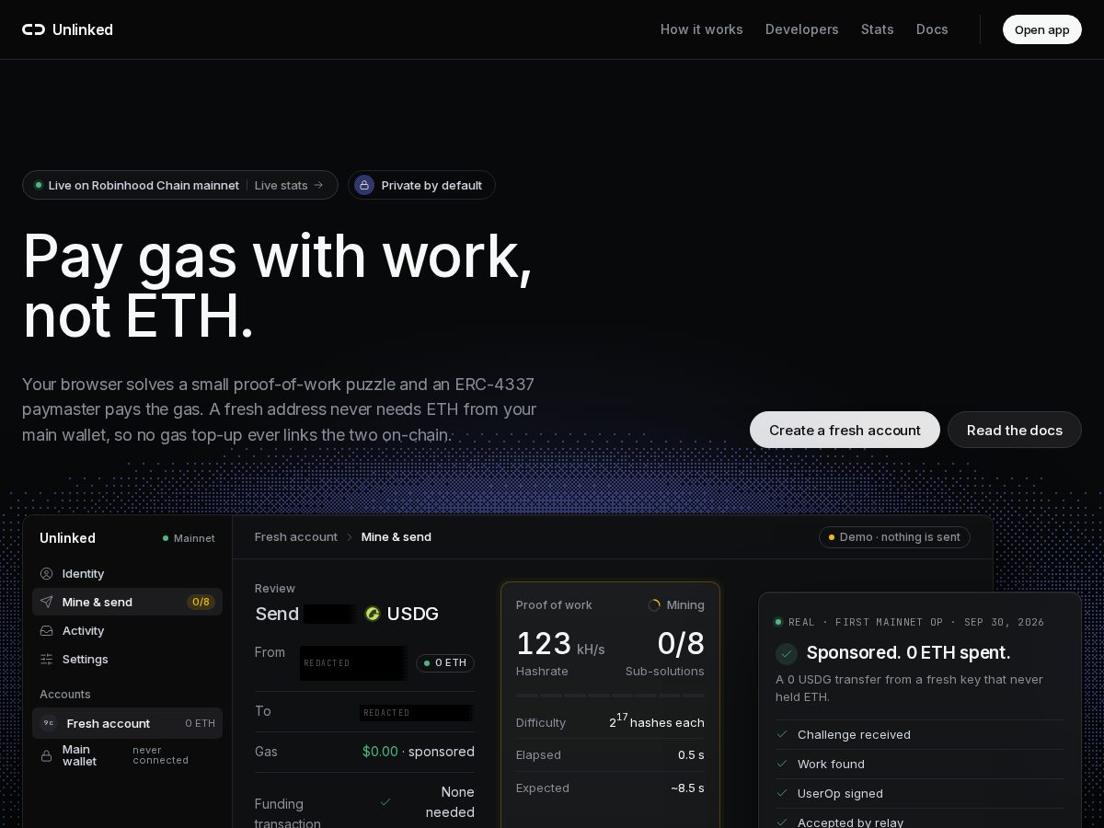
Task: Click the 0 ETH balance pill in From row
Action: pyautogui.click(x=445, y=662)
